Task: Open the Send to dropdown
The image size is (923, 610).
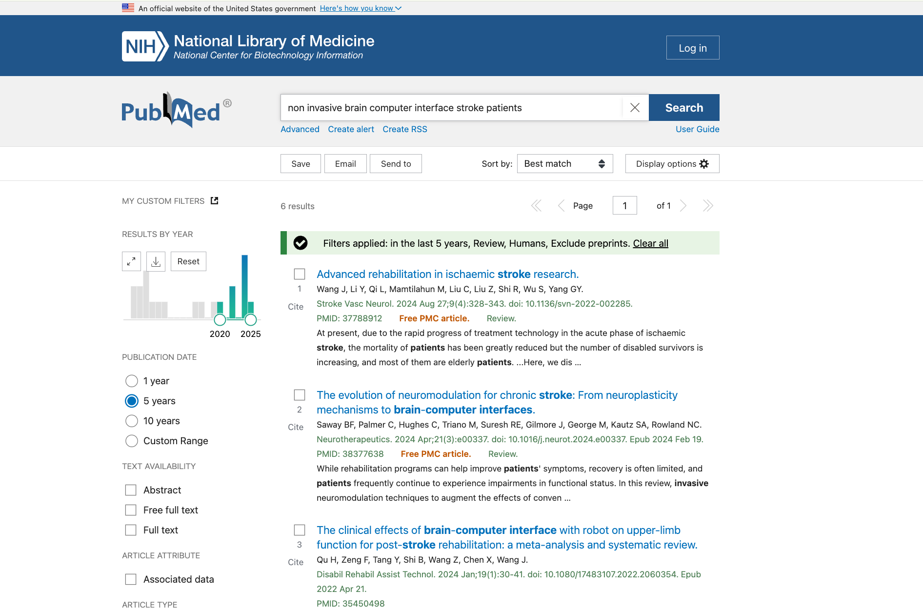Action: pos(396,163)
